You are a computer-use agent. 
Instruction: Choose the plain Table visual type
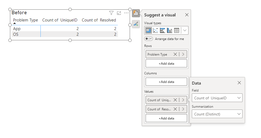pyautogui.click(x=176, y=30)
